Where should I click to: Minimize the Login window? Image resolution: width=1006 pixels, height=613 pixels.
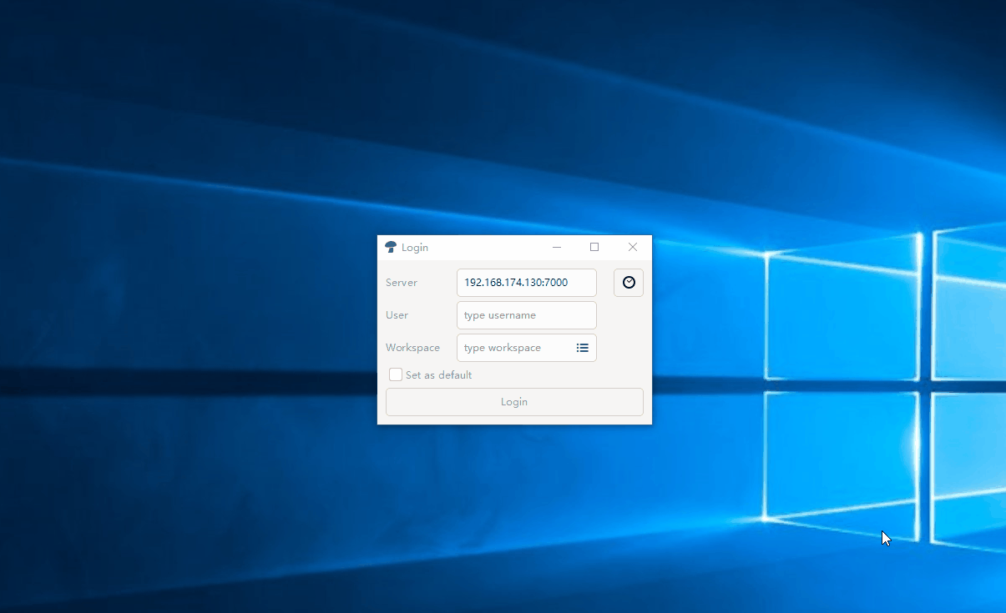556,247
